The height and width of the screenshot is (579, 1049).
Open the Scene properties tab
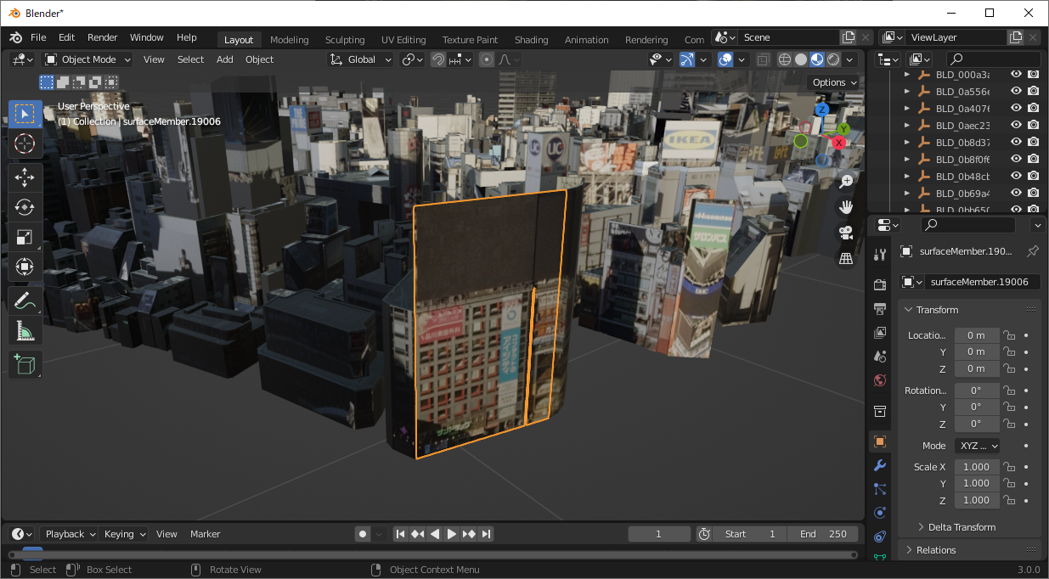coord(880,357)
